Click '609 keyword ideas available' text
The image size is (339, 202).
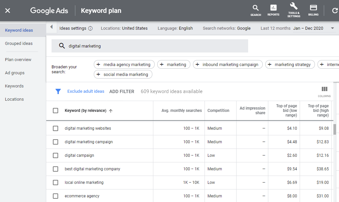point(172,91)
